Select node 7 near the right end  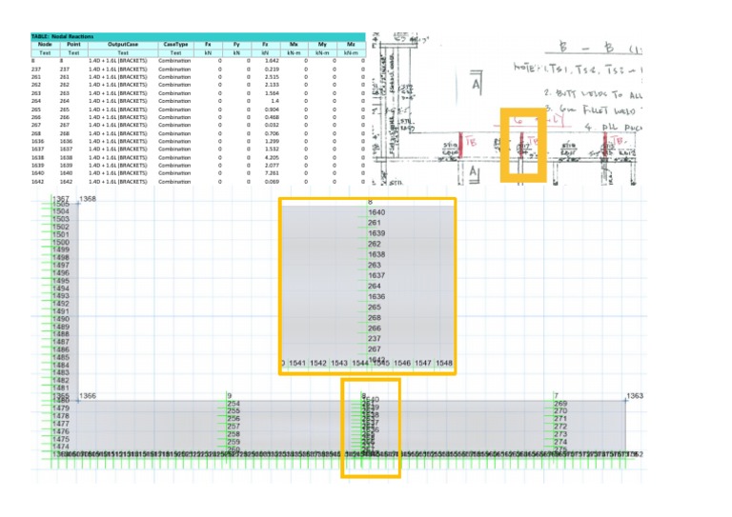pos(556,395)
